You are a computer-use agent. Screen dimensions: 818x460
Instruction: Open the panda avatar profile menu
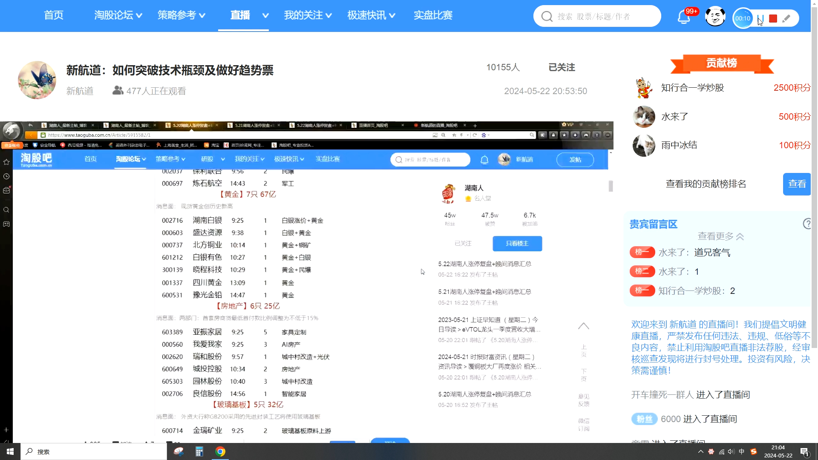(x=715, y=17)
